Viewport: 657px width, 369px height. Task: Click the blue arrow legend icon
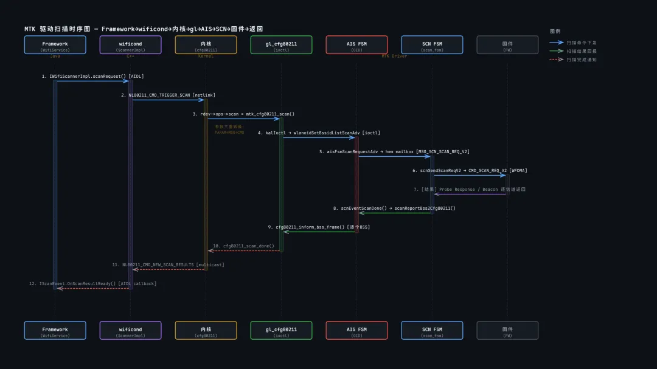tap(557, 43)
